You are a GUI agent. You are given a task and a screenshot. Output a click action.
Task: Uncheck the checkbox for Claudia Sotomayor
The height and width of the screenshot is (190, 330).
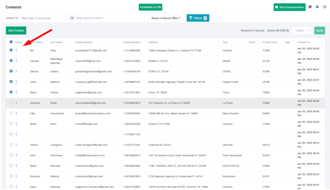(x=11, y=61)
